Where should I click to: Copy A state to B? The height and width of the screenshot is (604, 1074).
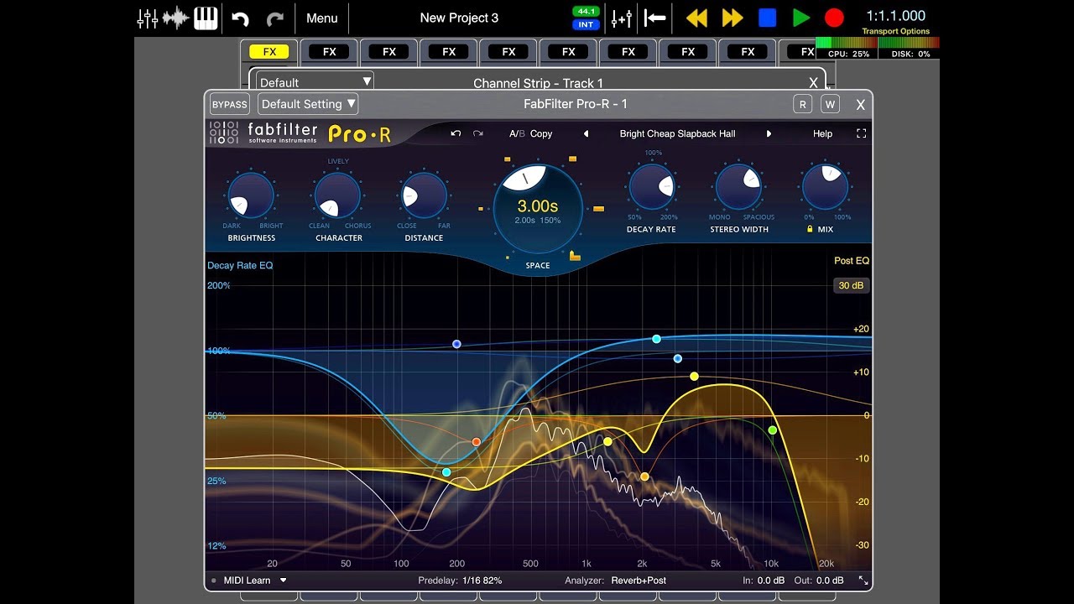pos(541,133)
